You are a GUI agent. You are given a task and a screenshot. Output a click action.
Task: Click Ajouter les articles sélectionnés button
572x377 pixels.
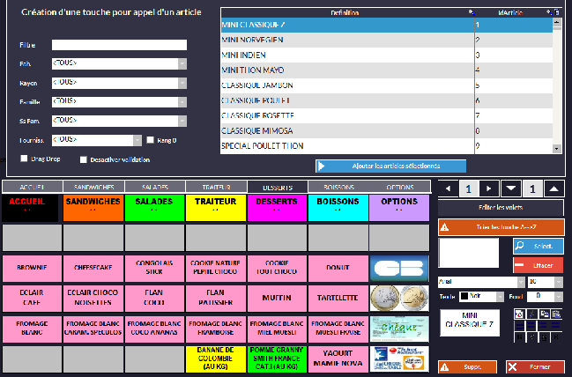390,166
